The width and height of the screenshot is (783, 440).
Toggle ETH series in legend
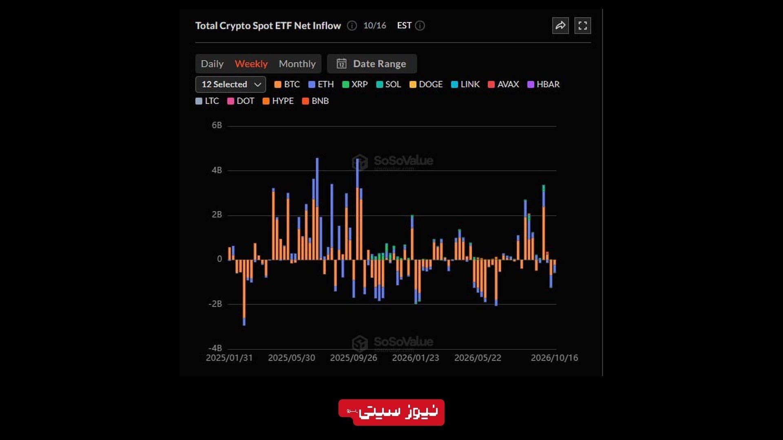click(321, 84)
